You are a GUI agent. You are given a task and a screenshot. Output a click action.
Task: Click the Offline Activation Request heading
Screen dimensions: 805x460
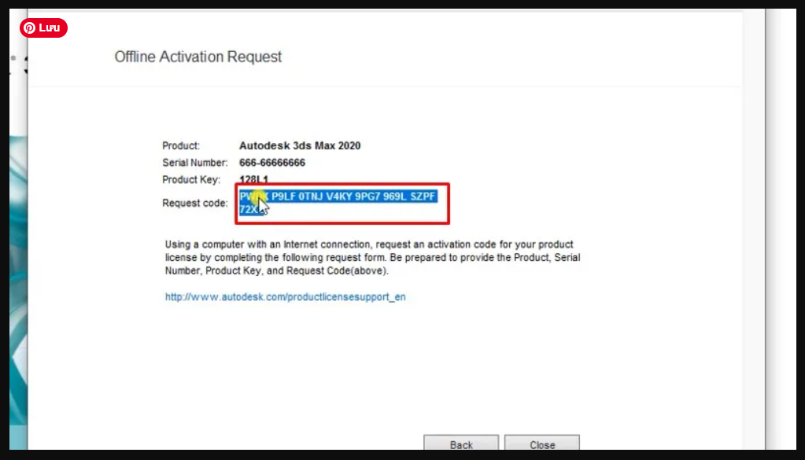198,57
